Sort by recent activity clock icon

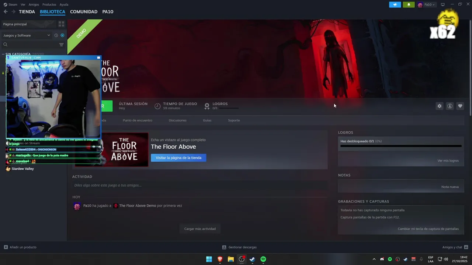(x=56, y=35)
